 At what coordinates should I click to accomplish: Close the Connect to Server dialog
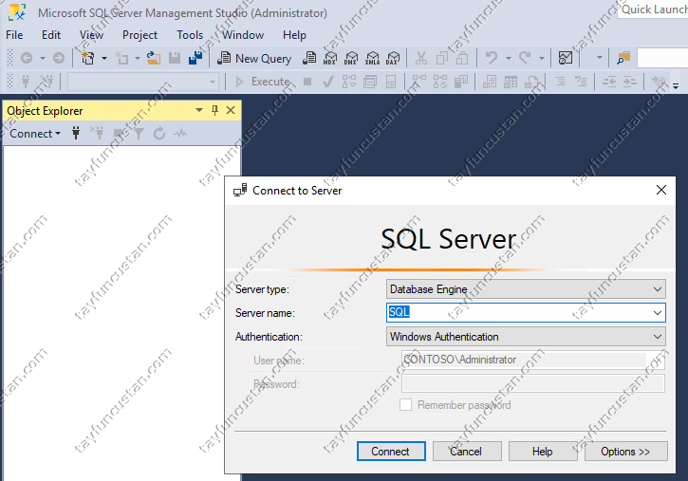coord(660,190)
